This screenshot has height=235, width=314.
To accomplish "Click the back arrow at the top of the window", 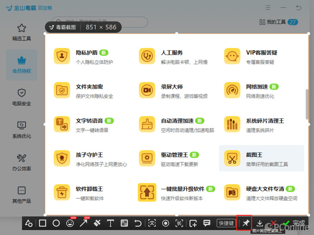I will [x=299, y=8].
